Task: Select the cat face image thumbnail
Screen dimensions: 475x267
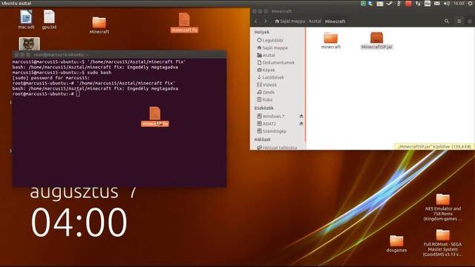Action: 29,44
